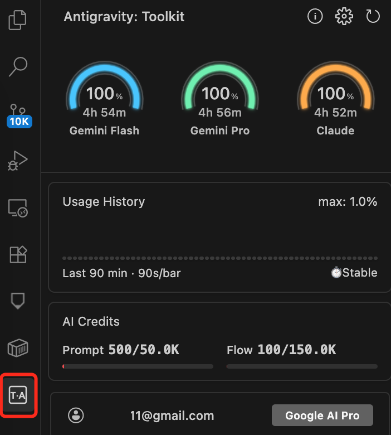Open the container box sidebar icon
The image size is (391, 435).
click(x=18, y=348)
